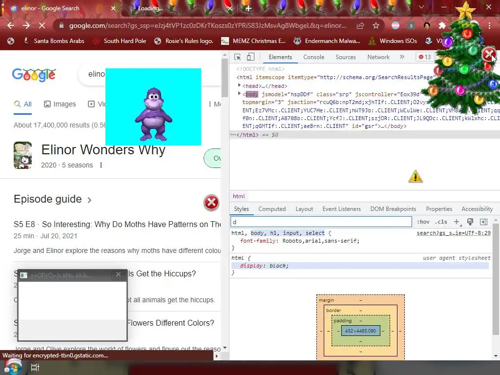
Task: Toggle the computed styles sidebar icon
Action: pos(483,222)
